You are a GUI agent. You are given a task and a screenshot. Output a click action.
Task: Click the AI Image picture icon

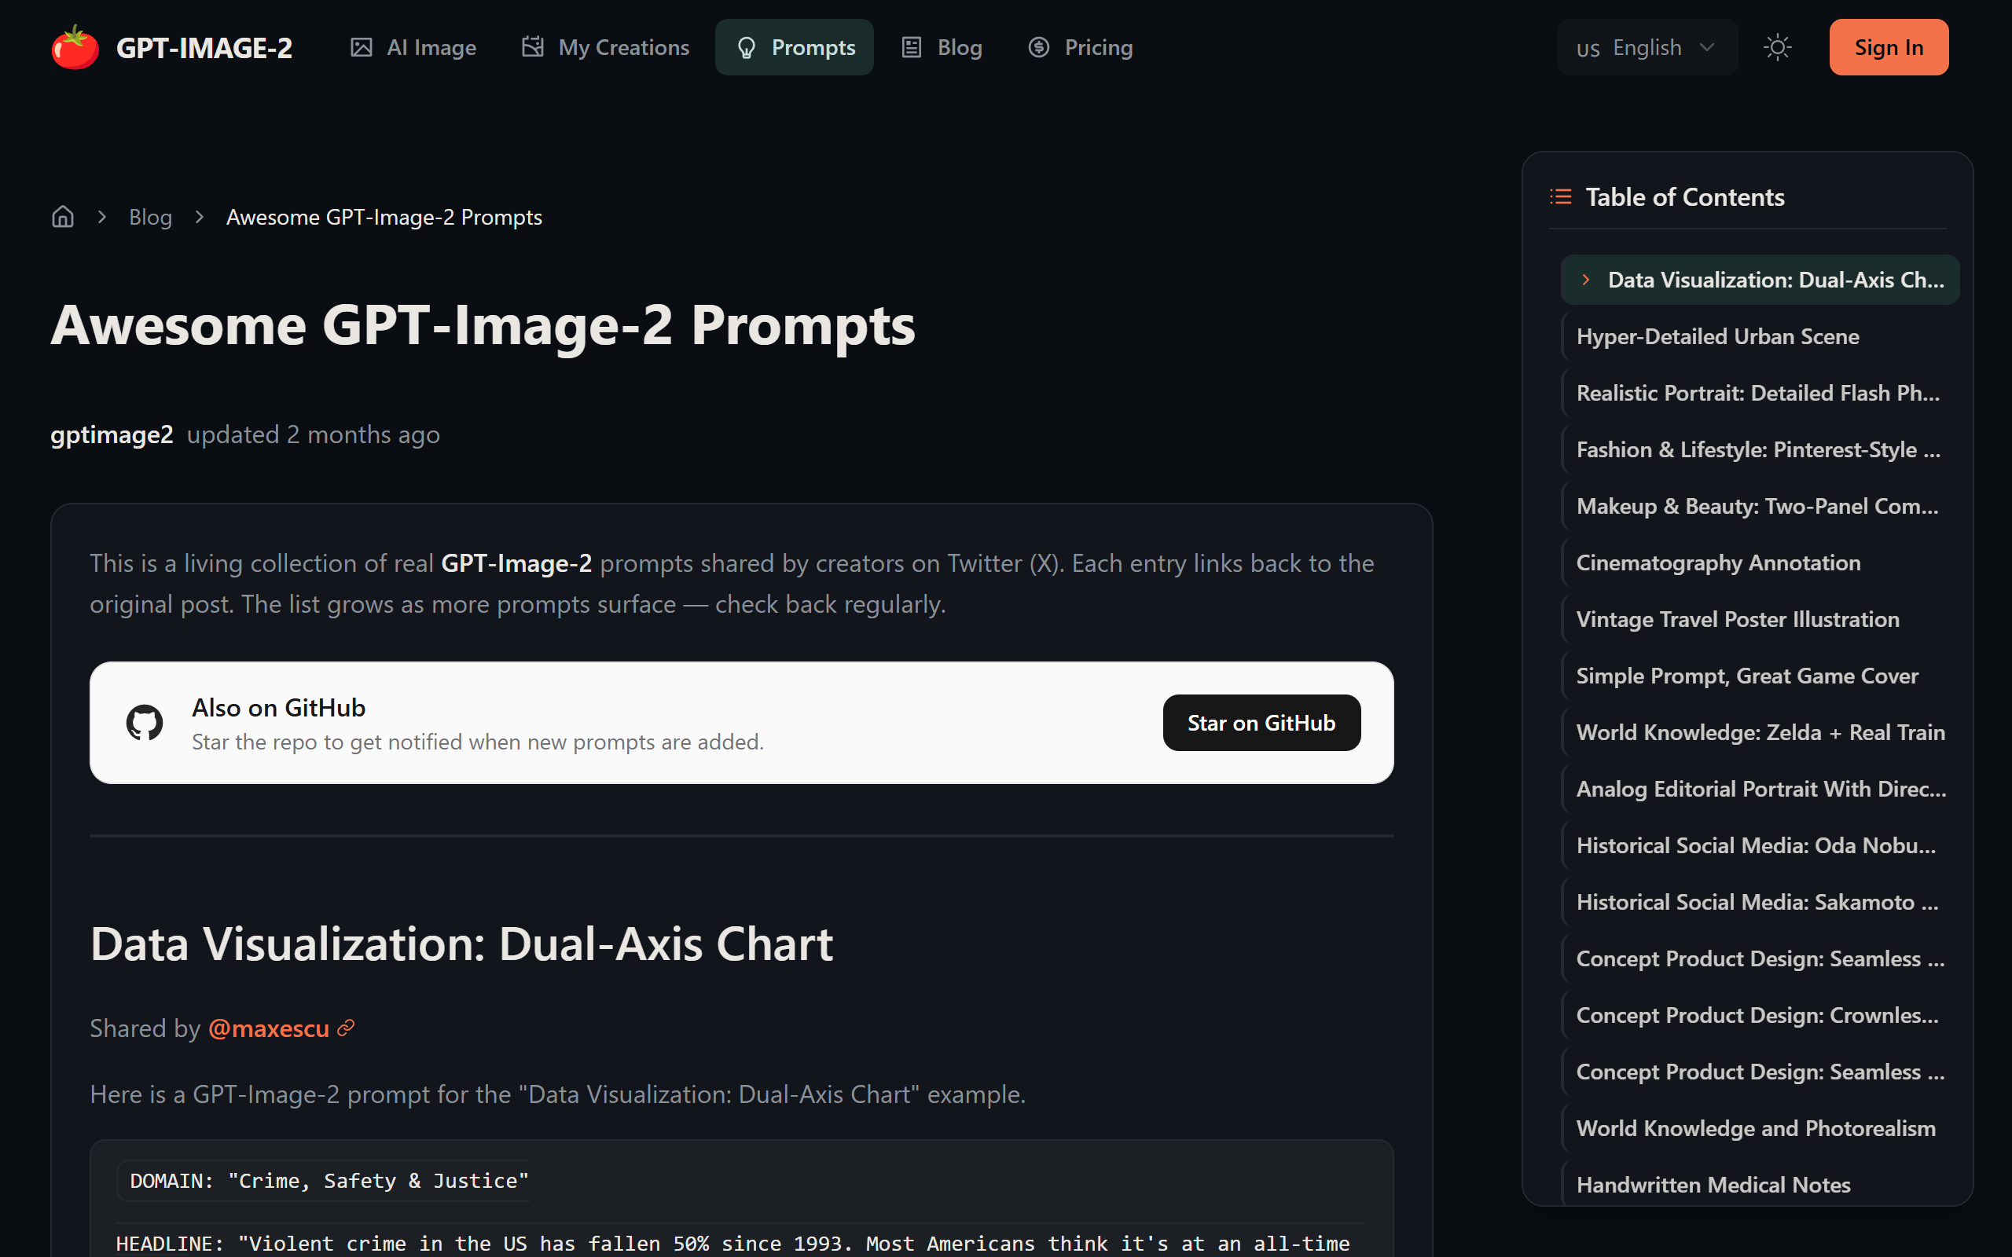click(361, 47)
